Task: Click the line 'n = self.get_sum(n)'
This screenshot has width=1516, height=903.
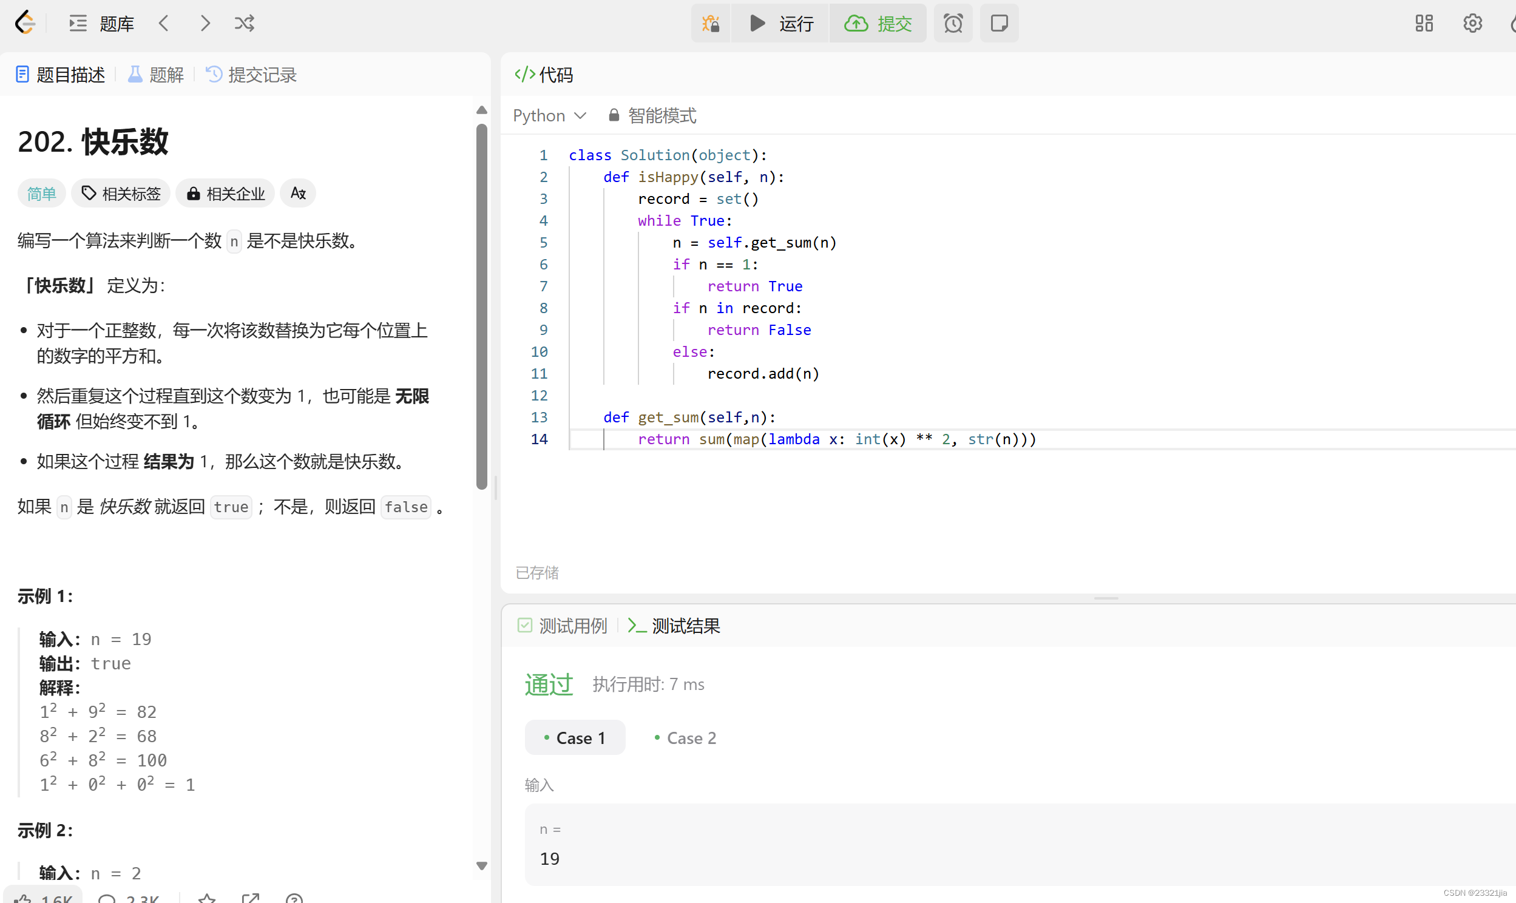Action: (754, 242)
